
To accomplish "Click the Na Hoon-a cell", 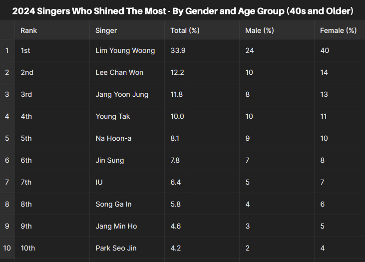I will tap(127, 138).
